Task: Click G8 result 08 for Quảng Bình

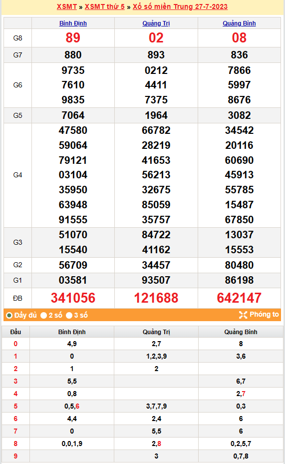Action: coord(239,38)
